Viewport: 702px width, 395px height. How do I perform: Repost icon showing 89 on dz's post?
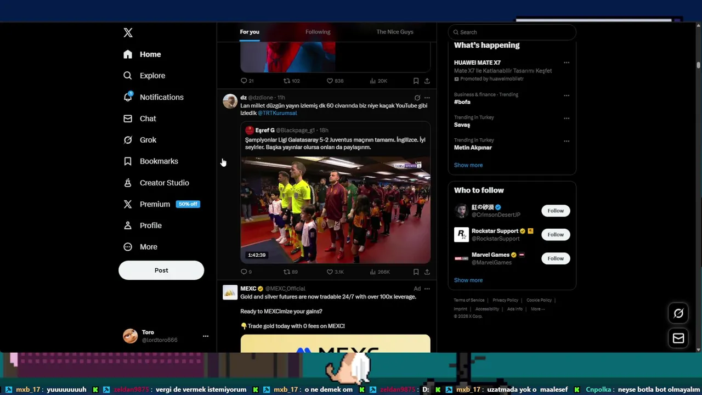tap(291, 272)
